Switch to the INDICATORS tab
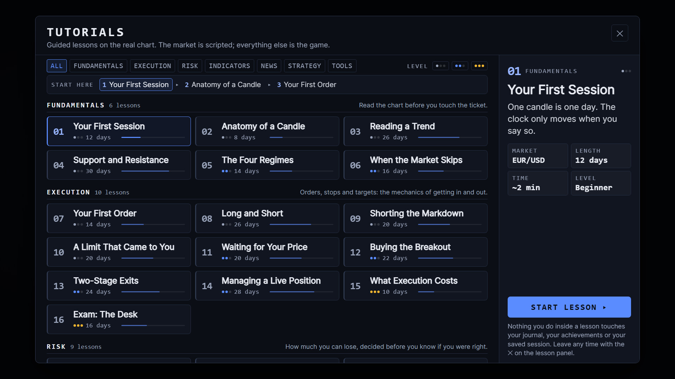The width and height of the screenshot is (675, 379). (230, 66)
